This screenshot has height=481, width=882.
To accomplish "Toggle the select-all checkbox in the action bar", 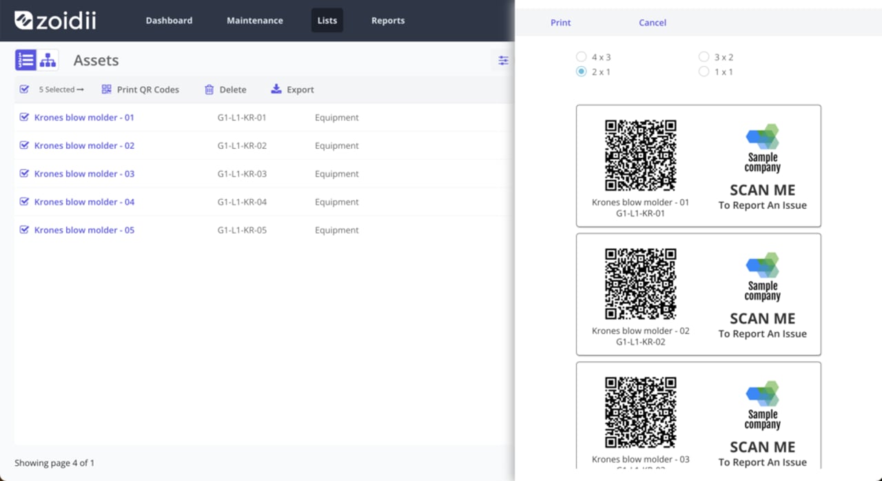I will click(25, 90).
